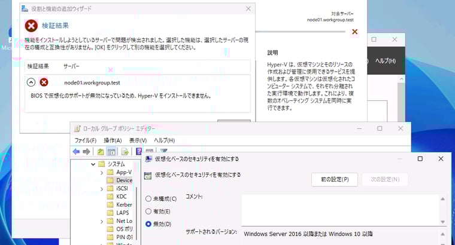Click the comment box scroll-down arrow

tap(442, 222)
